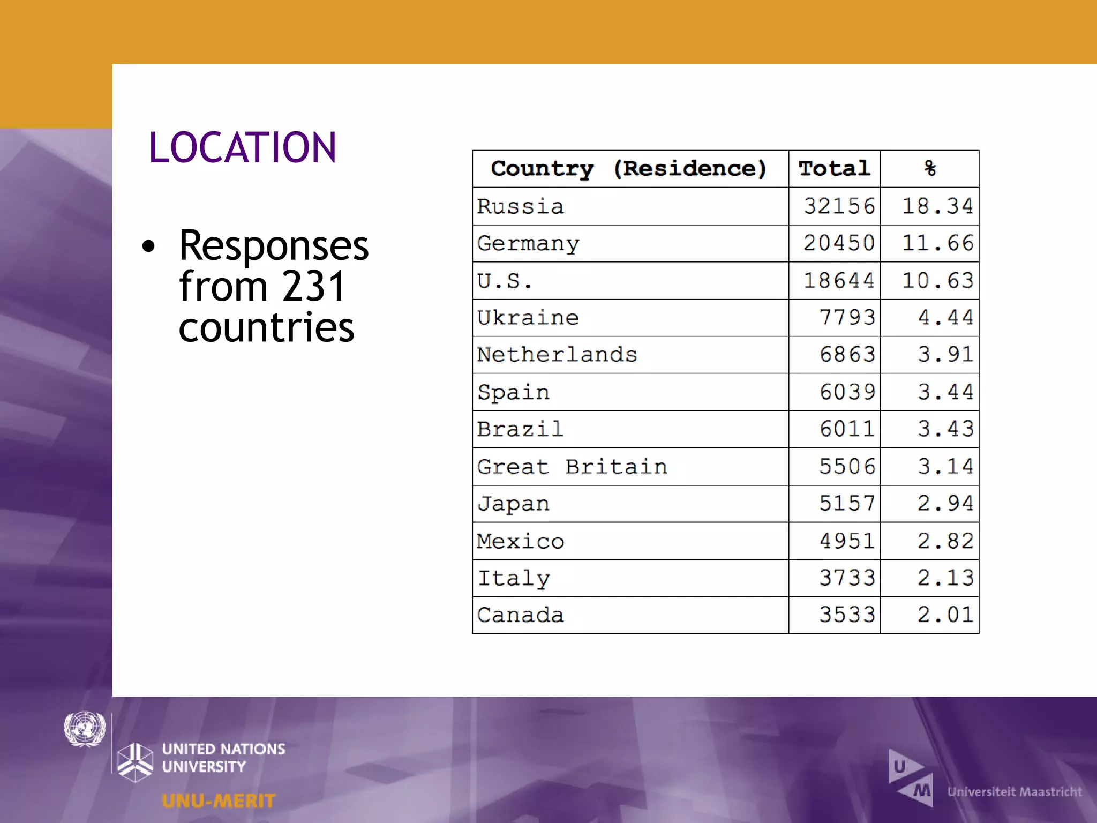This screenshot has height=823, width=1097.
Task: Select the Russia country cell
Action: (x=630, y=206)
